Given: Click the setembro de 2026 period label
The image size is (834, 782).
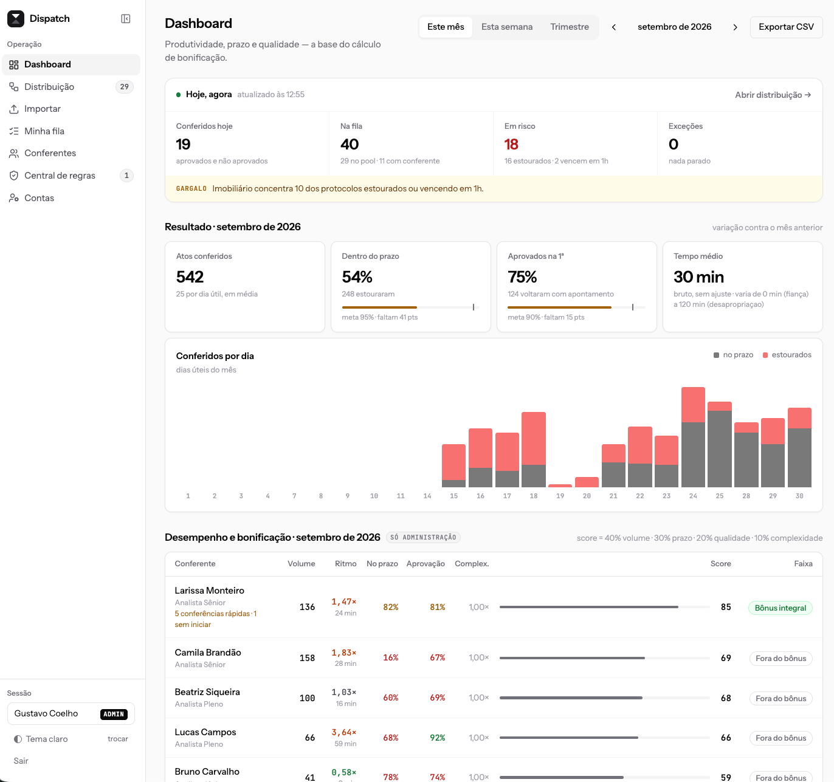Looking at the screenshot, I should (x=675, y=27).
